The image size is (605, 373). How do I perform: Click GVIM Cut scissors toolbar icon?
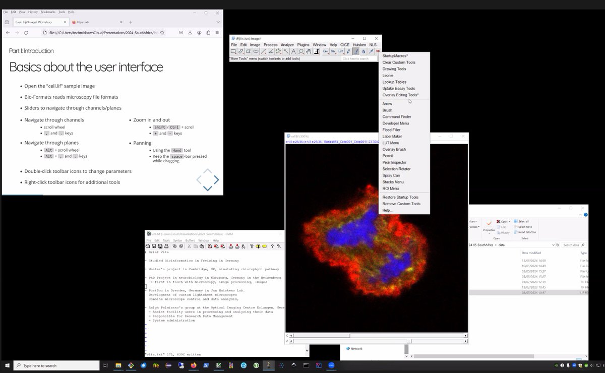point(189,246)
